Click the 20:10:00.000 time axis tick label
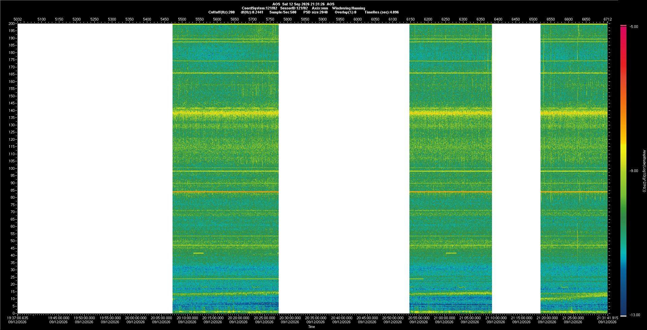This screenshot has height=330, width=647. (x=187, y=318)
